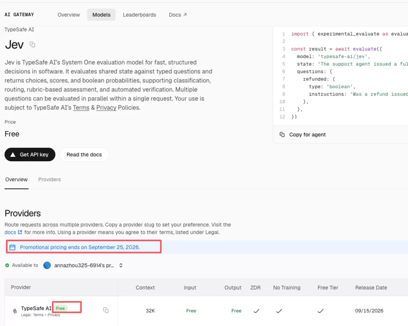Screen dimensions: 408x326
Task: Click the calendar icon in promotional banner
Action: [x=12, y=247]
